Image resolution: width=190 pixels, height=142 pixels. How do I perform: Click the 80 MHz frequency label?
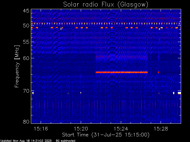pos(26,122)
